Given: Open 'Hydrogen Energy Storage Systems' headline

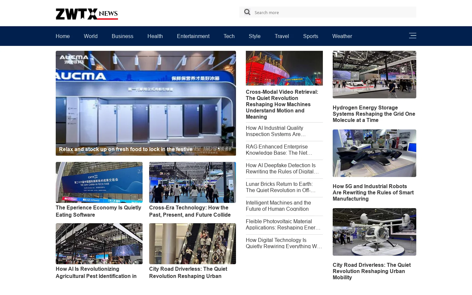Looking at the screenshot, I should pos(374,114).
